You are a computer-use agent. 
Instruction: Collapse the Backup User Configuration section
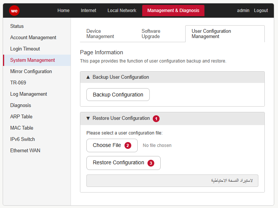pos(172,77)
